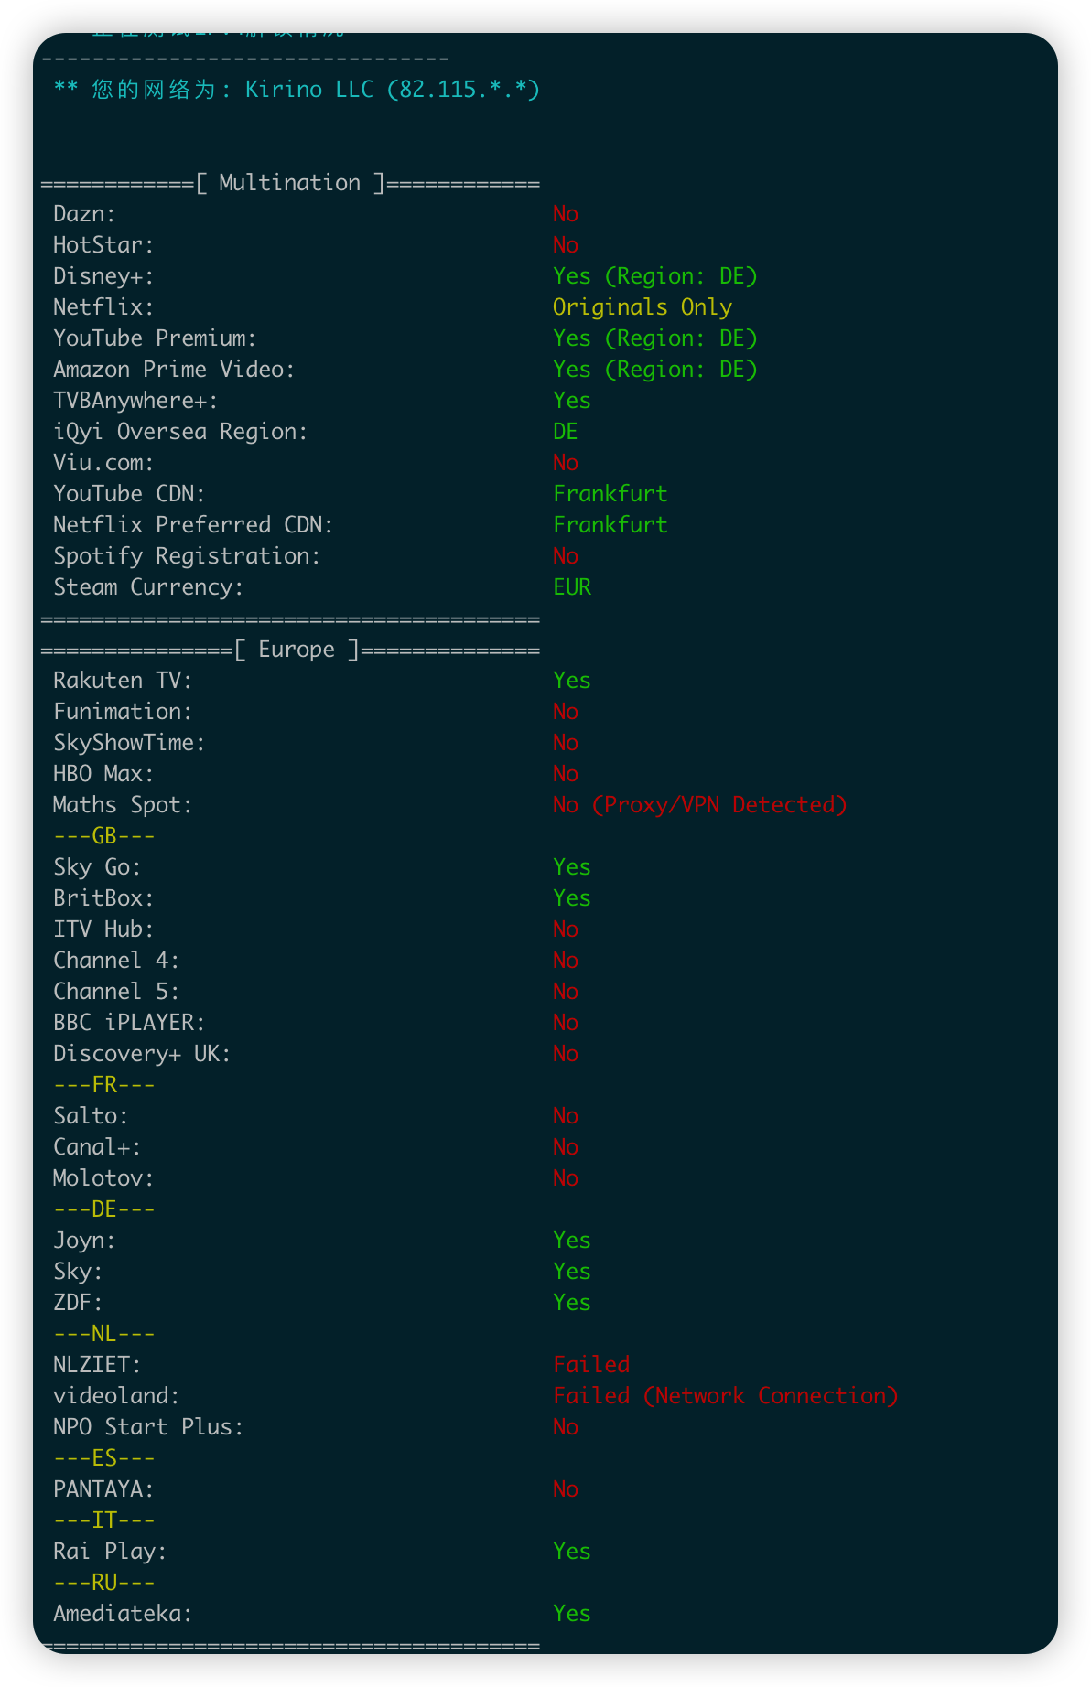The image size is (1091, 1687).
Task: Click the Multination section header
Action: (289, 183)
